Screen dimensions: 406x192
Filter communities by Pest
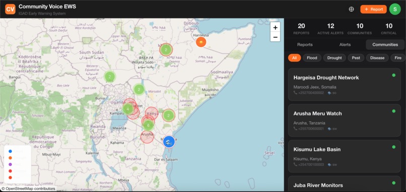356,58
